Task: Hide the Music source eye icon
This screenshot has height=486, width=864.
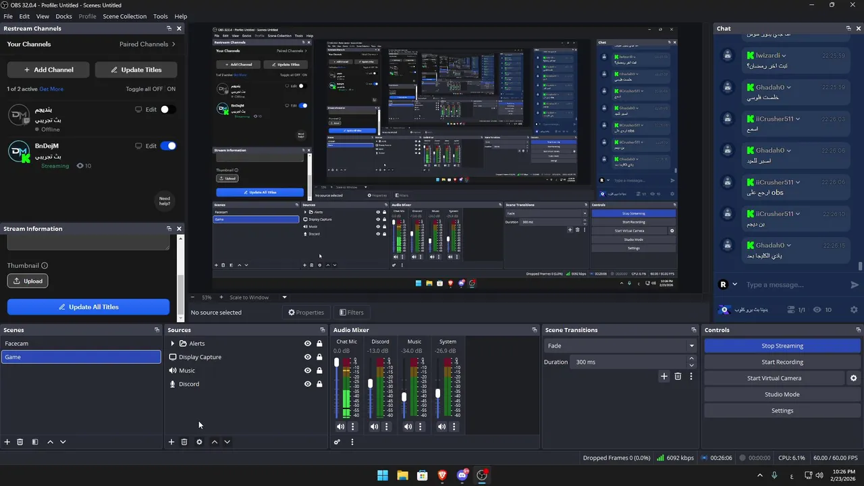Action: (308, 371)
